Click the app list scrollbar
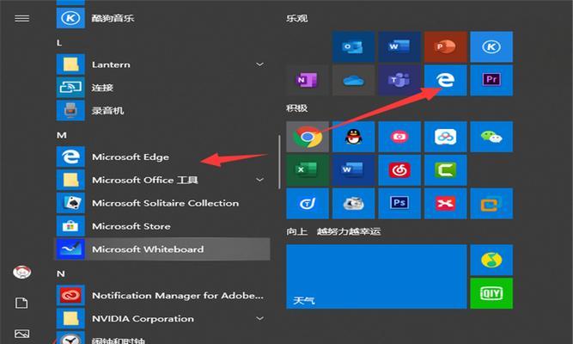 (x=279, y=162)
